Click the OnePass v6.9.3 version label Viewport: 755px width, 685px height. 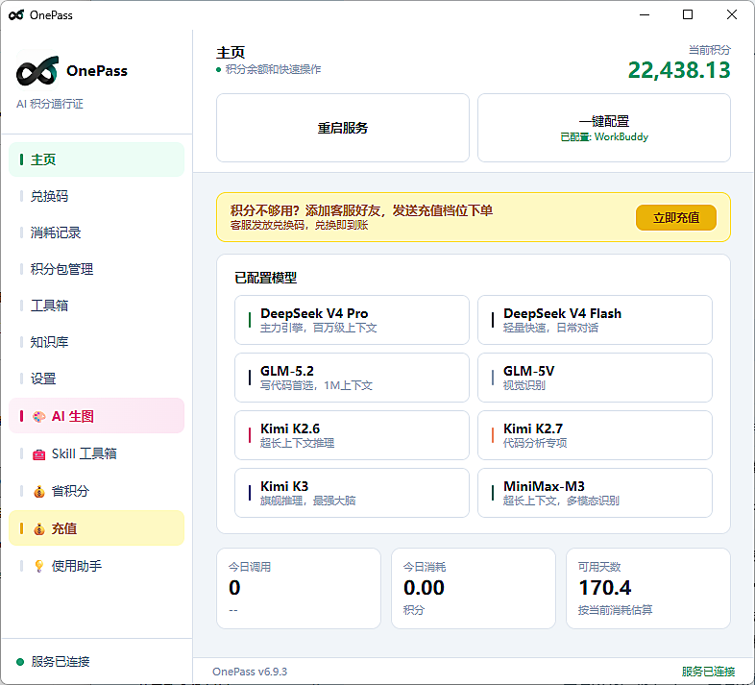pos(250,672)
